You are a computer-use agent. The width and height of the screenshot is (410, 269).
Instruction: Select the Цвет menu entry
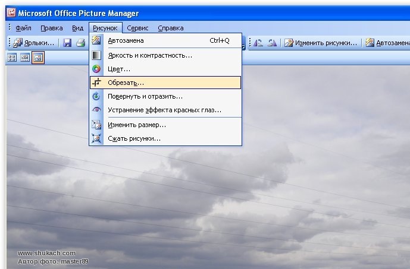coord(165,69)
